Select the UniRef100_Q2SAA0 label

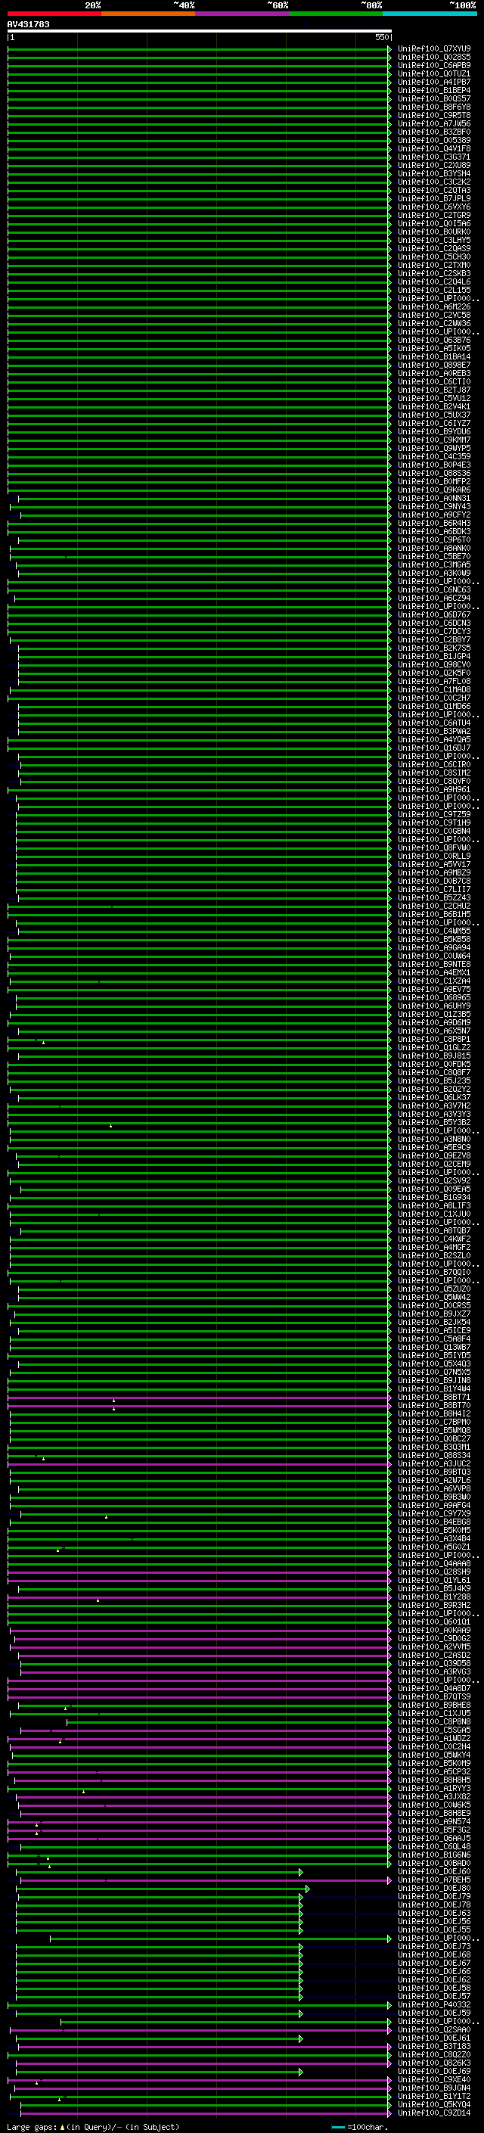coord(434,2030)
